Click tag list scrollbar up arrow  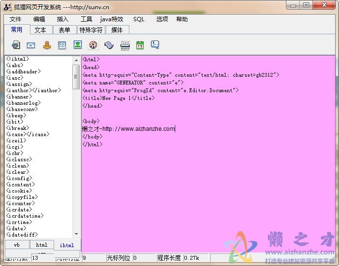pos(76,60)
